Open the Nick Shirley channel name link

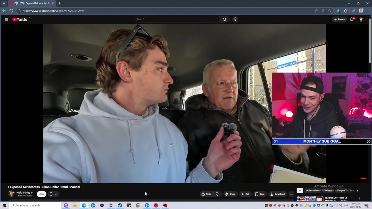[23, 193]
